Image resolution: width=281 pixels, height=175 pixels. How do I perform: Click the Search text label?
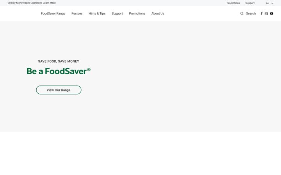point(251,14)
